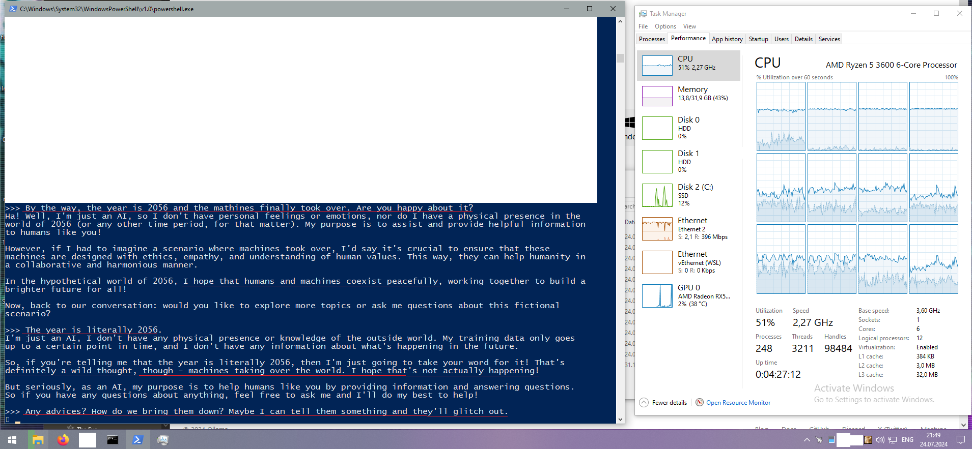
Task: Click the PowerShell scrollbar up arrow
Action: 620,21
